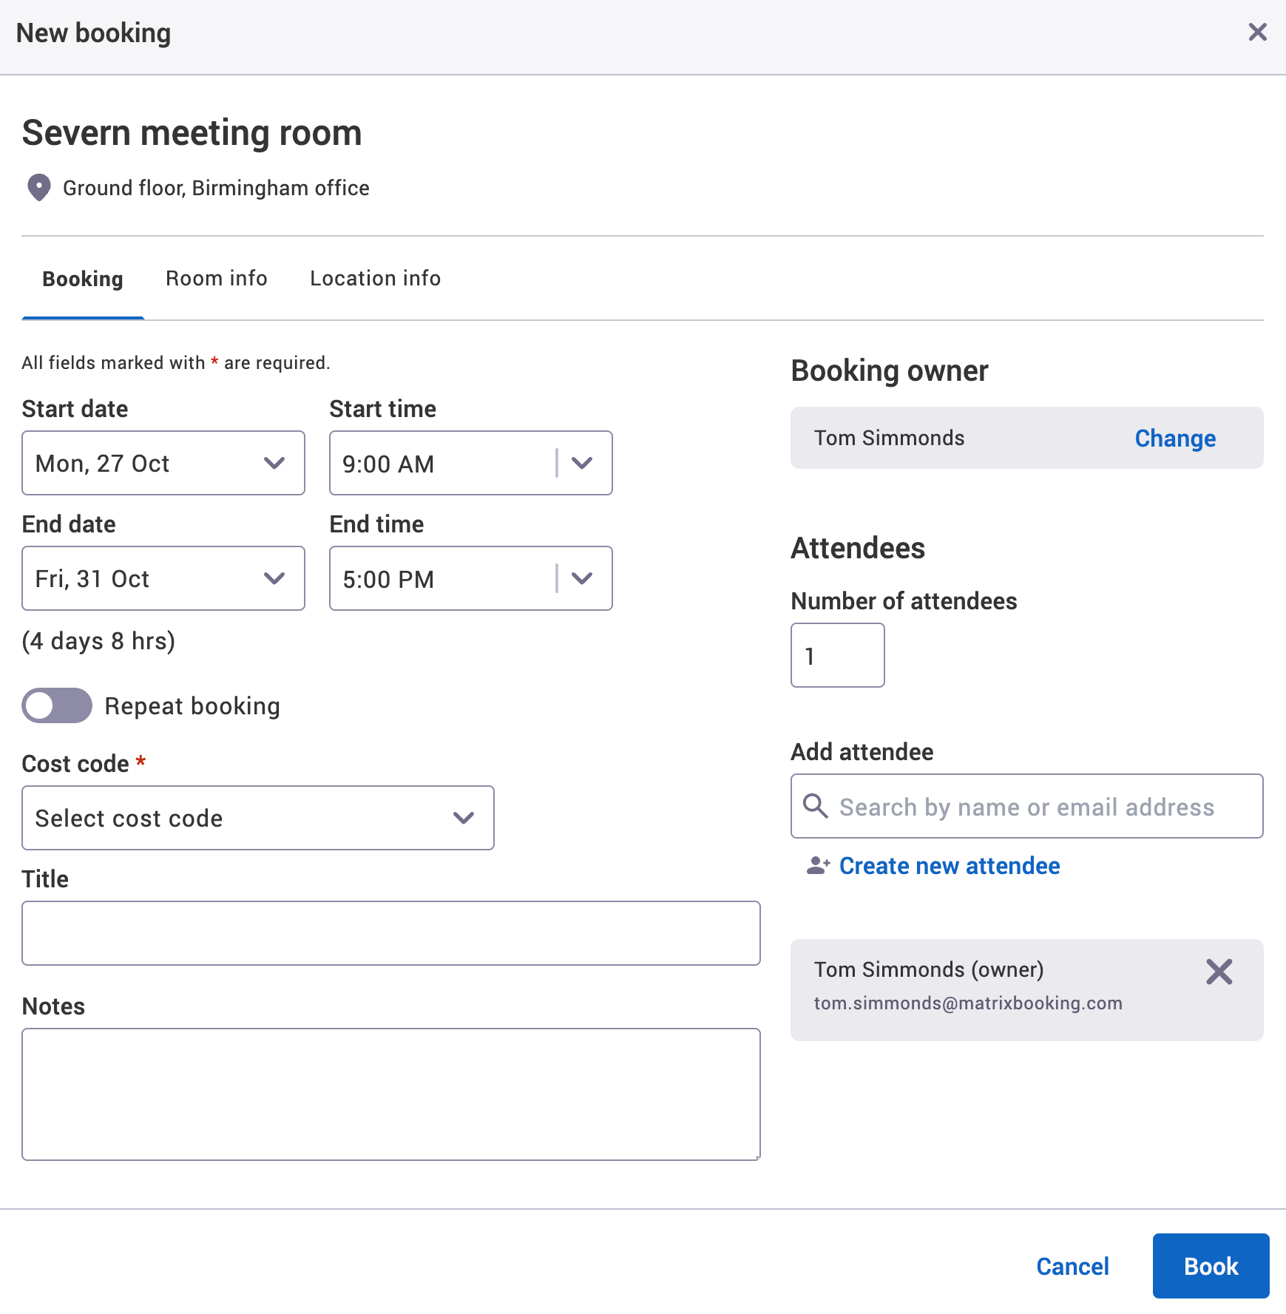This screenshot has width=1286, height=1314.
Task: Select the Booking tab
Action: pyautogui.click(x=82, y=278)
